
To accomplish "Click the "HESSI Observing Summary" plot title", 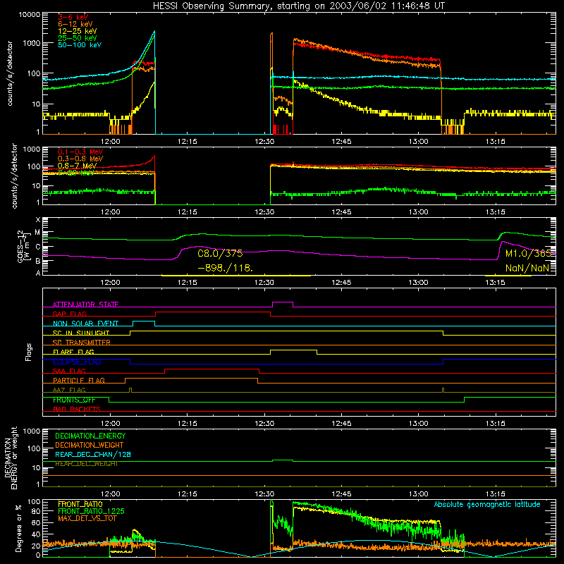I will tap(298, 6).
